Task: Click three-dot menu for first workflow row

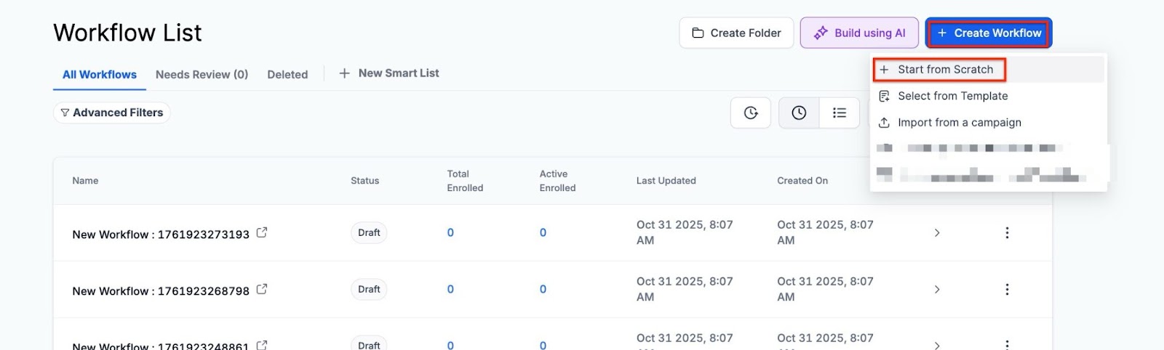Action: pyautogui.click(x=1007, y=232)
